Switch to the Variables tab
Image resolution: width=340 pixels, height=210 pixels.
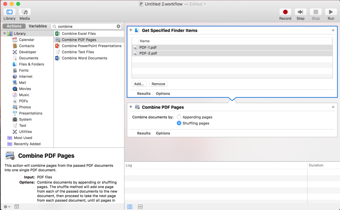click(38, 26)
